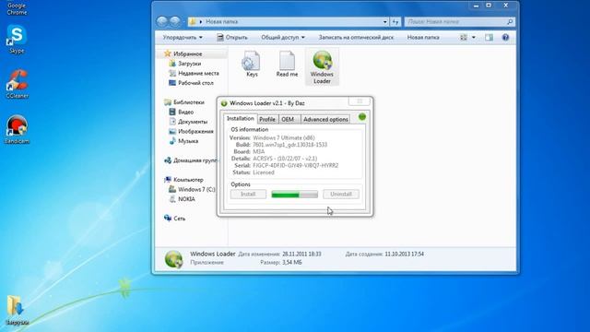Switch to the Advanced options tab

coord(325,119)
